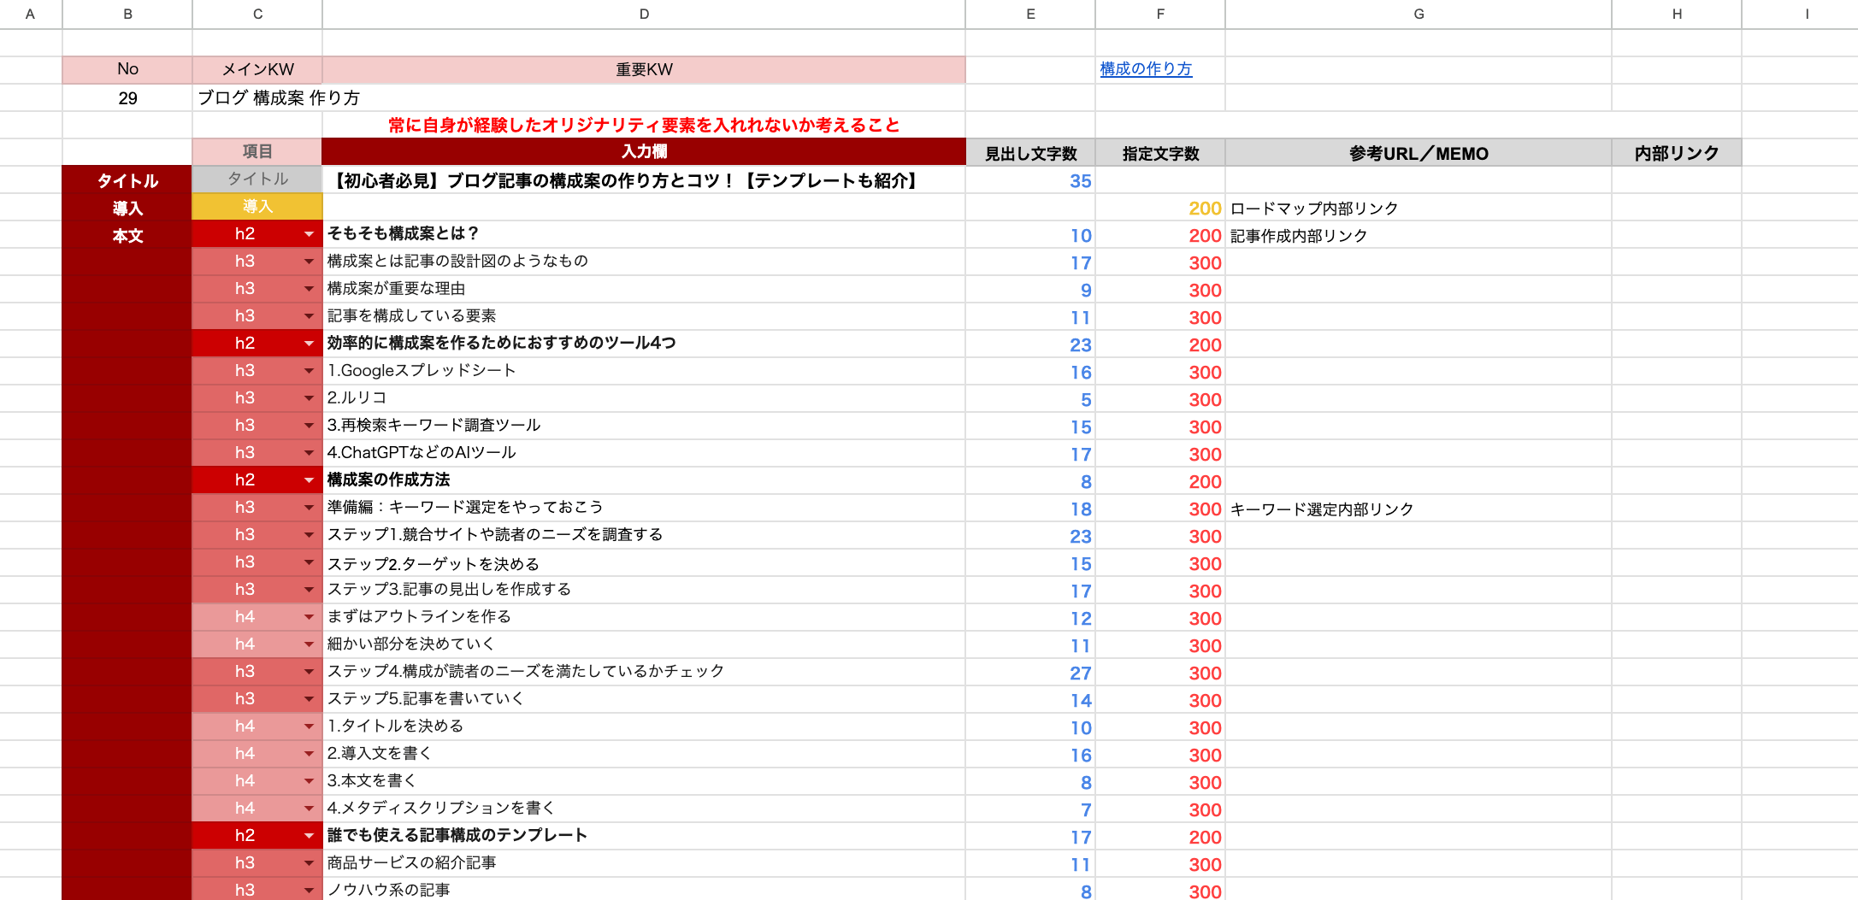The width and height of the screenshot is (1858, 900).
Task: Click the ロードマップ内部リンク memo cell
Action: pos(1419,208)
